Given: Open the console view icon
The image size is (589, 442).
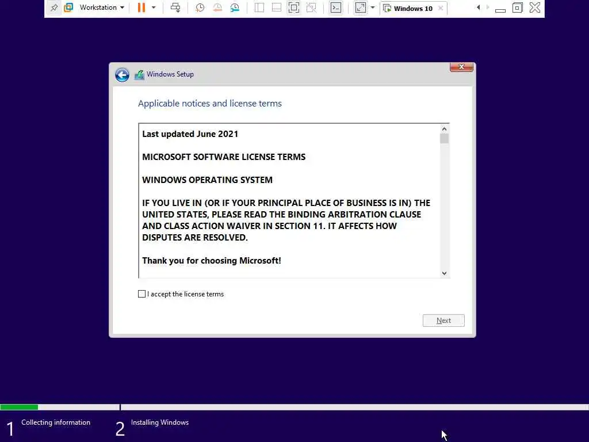Looking at the screenshot, I should 336,7.
